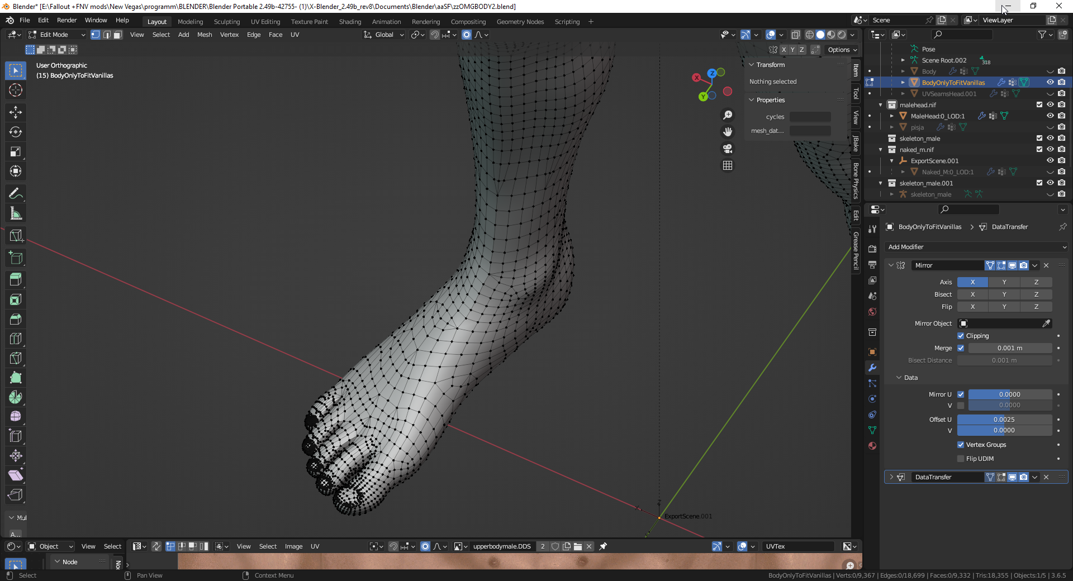Click the outliner search field
Screen dimensions: 1073x581
(x=961, y=35)
